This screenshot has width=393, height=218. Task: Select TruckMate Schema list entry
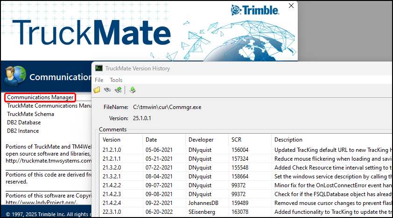click(30, 114)
